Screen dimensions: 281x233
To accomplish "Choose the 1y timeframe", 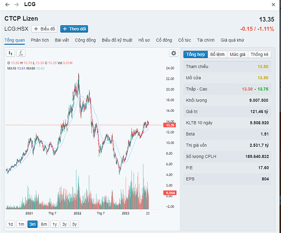I will click(x=55, y=224).
